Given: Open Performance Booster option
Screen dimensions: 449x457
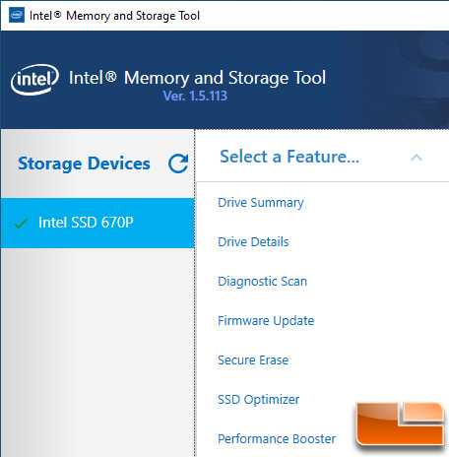Looking at the screenshot, I should (x=277, y=439).
